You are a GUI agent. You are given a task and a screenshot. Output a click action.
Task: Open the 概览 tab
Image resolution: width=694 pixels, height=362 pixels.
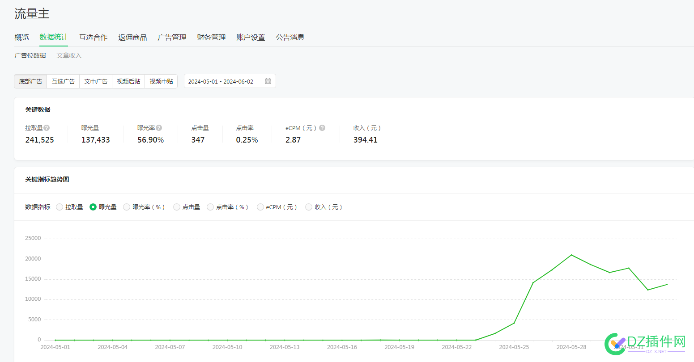(21, 38)
